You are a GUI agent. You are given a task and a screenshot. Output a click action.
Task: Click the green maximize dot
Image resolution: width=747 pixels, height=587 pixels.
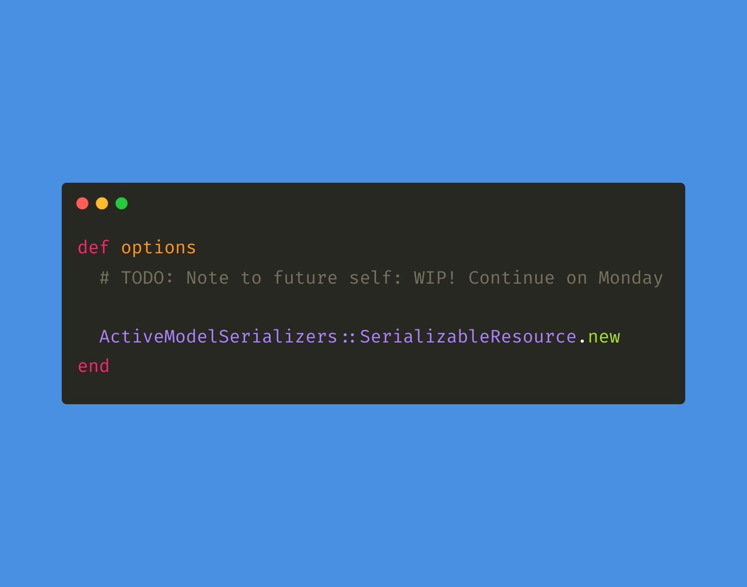pyautogui.click(x=122, y=204)
